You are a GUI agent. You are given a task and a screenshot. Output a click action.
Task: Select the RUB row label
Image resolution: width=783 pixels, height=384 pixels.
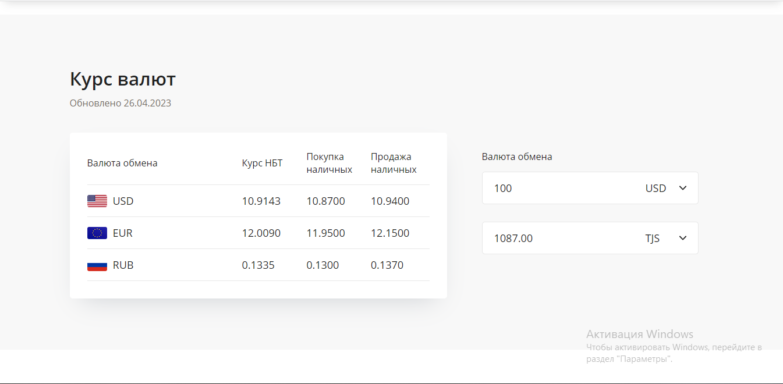(x=123, y=265)
